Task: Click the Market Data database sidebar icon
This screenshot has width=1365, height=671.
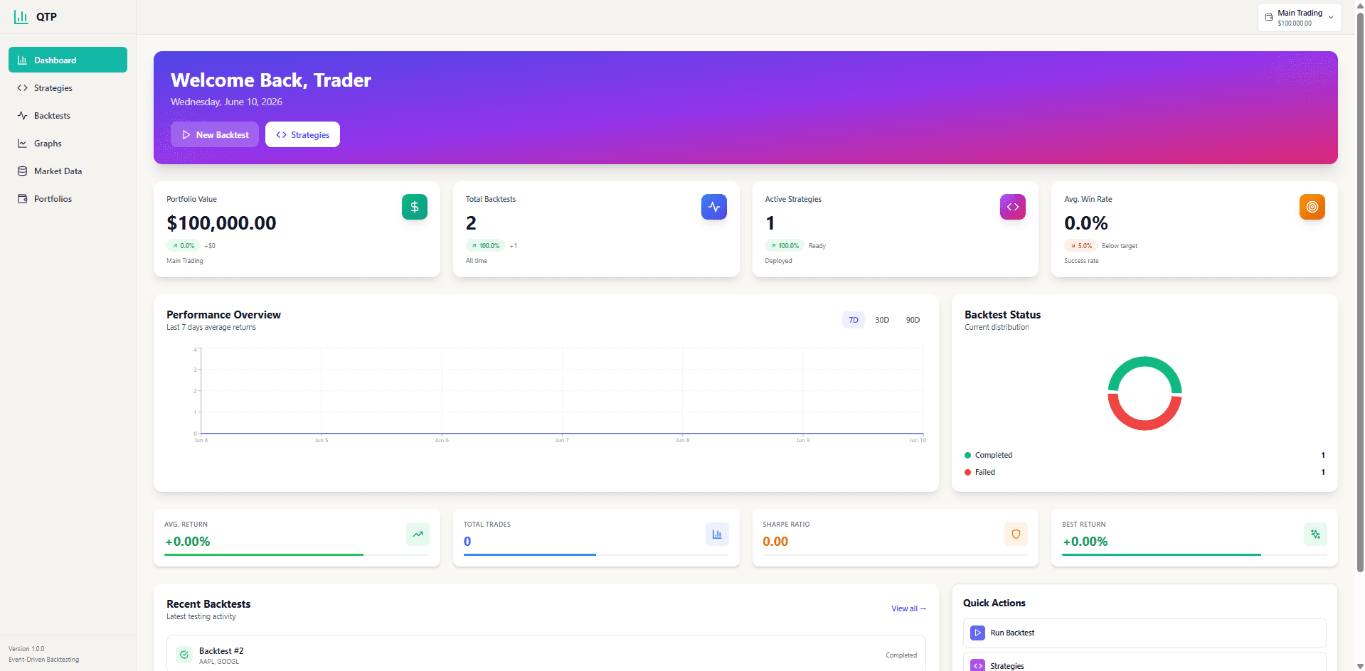Action: click(22, 171)
